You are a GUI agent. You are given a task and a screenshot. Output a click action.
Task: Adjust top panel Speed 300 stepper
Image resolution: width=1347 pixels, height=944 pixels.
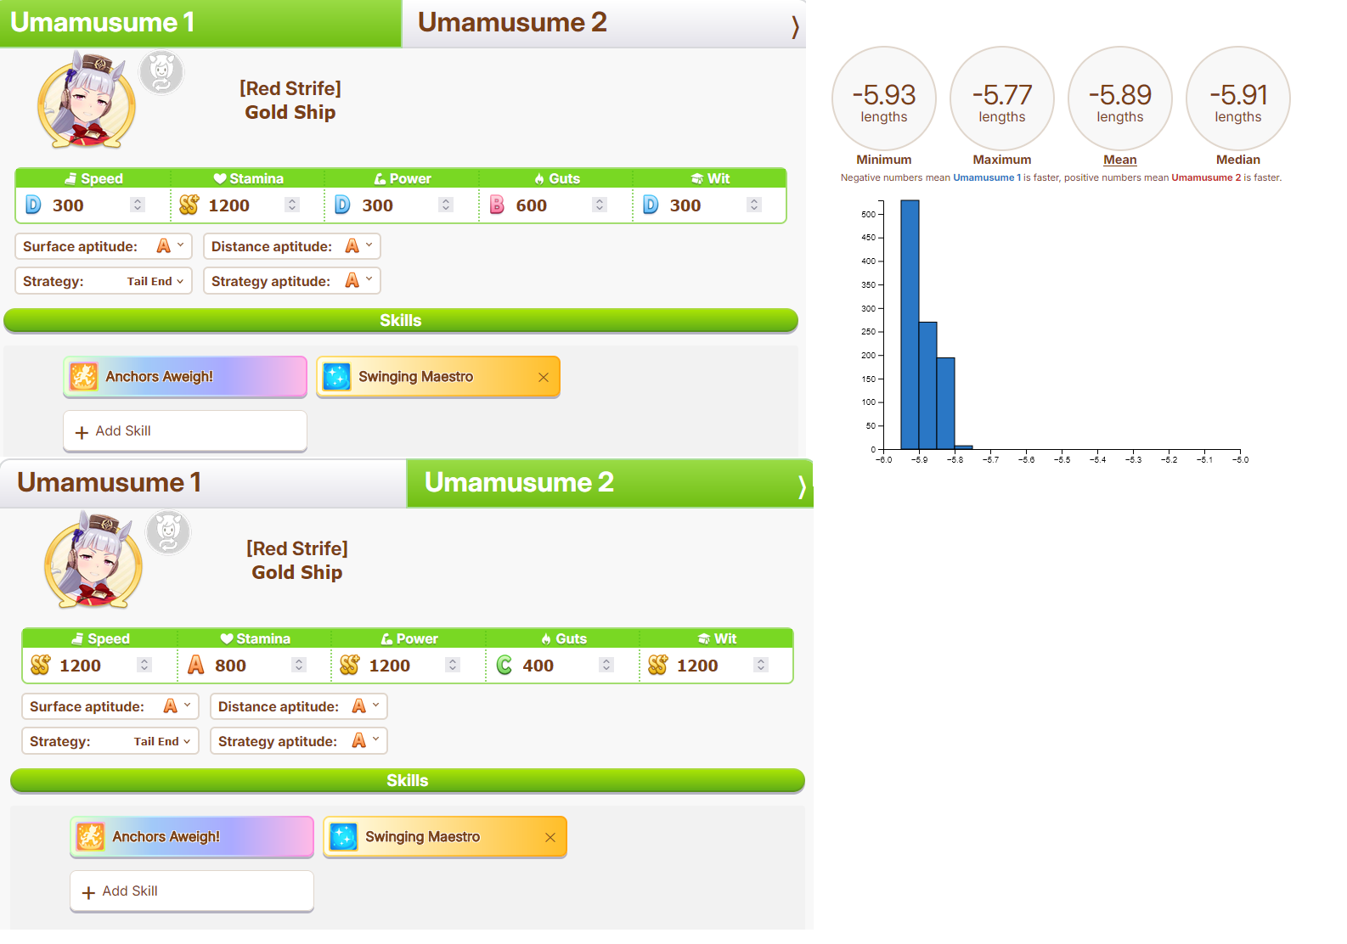138,205
